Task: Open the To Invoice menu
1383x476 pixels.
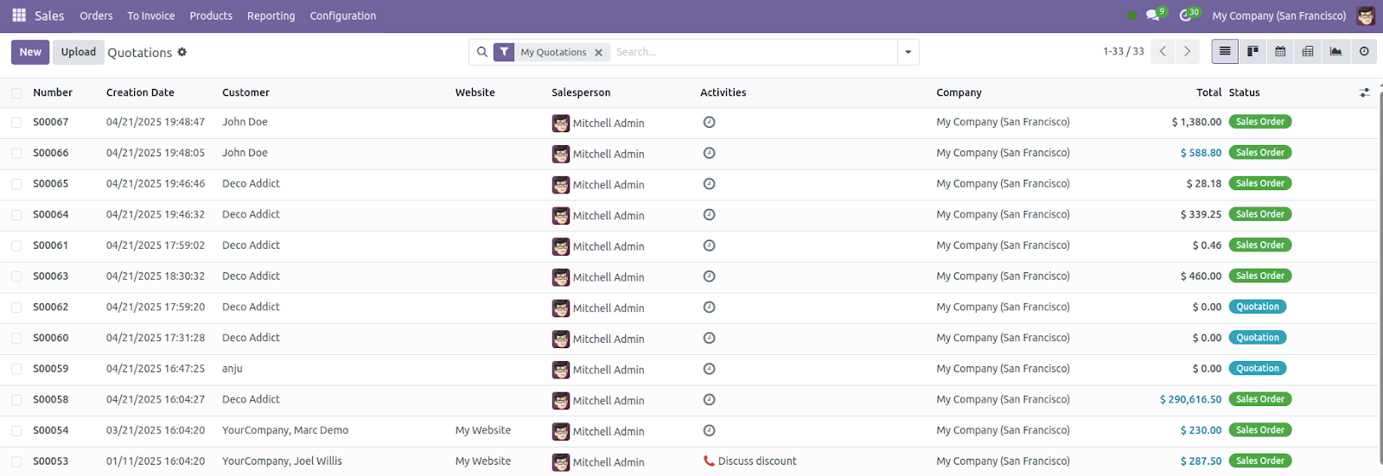Action: click(x=151, y=16)
